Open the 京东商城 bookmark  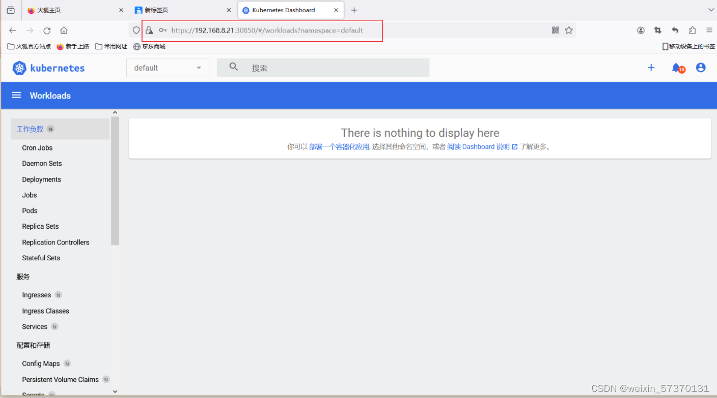149,46
